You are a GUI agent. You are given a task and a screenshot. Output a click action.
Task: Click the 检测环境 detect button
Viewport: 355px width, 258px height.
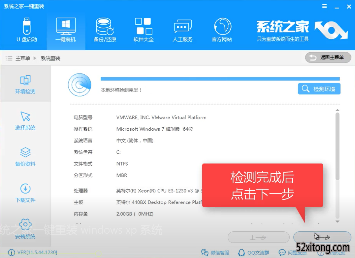coord(319,89)
